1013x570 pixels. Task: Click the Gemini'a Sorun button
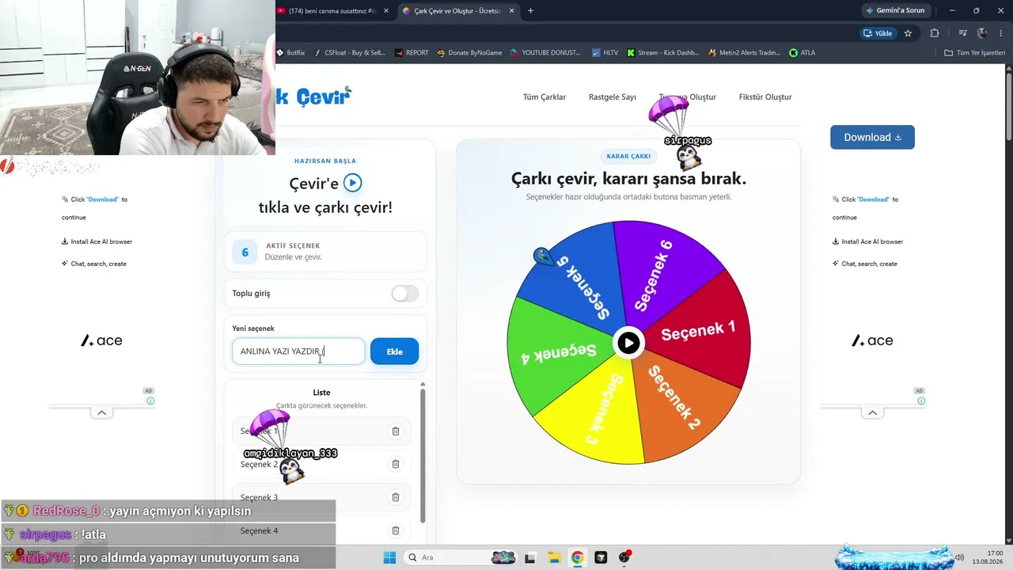pyautogui.click(x=896, y=11)
